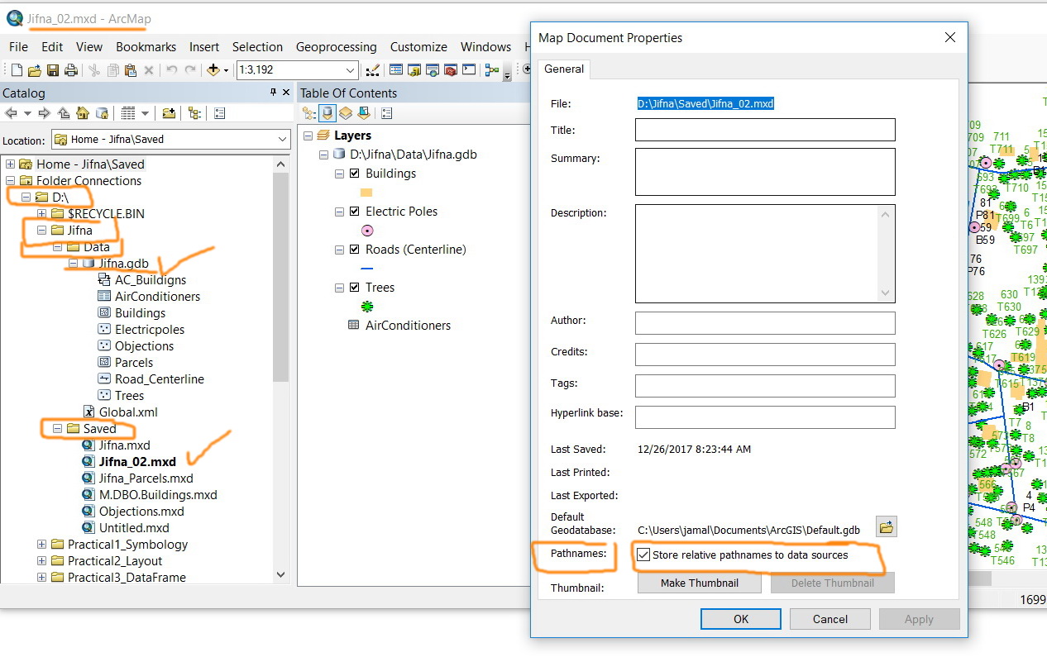Open the Geoprocessing menu
1047x657 pixels.
(336, 47)
